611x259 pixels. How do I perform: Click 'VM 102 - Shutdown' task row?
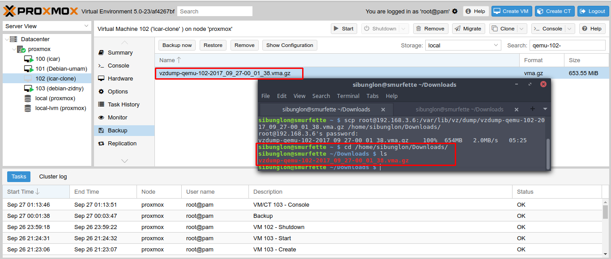(303, 227)
